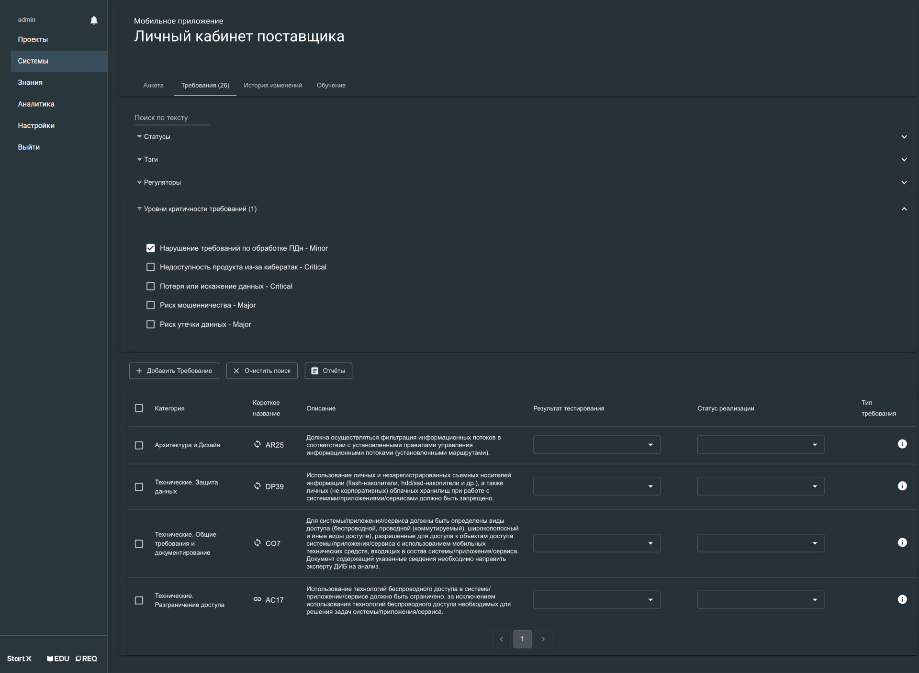This screenshot has height=673, width=919.
Task: Open info icon for DP39 row
Action: click(902, 486)
